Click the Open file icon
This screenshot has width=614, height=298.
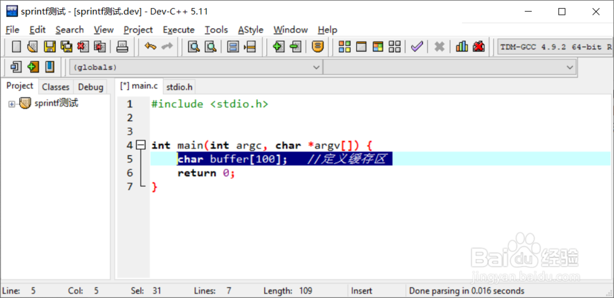tap(32, 47)
